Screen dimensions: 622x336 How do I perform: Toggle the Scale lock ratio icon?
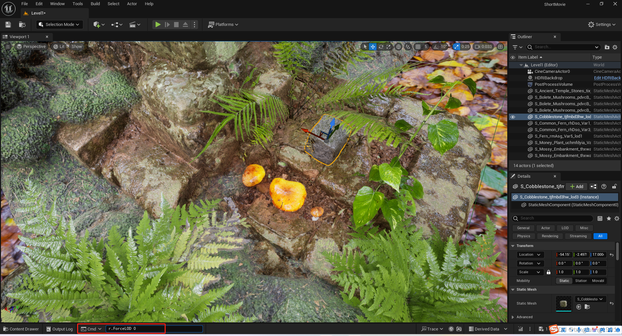coord(548,272)
